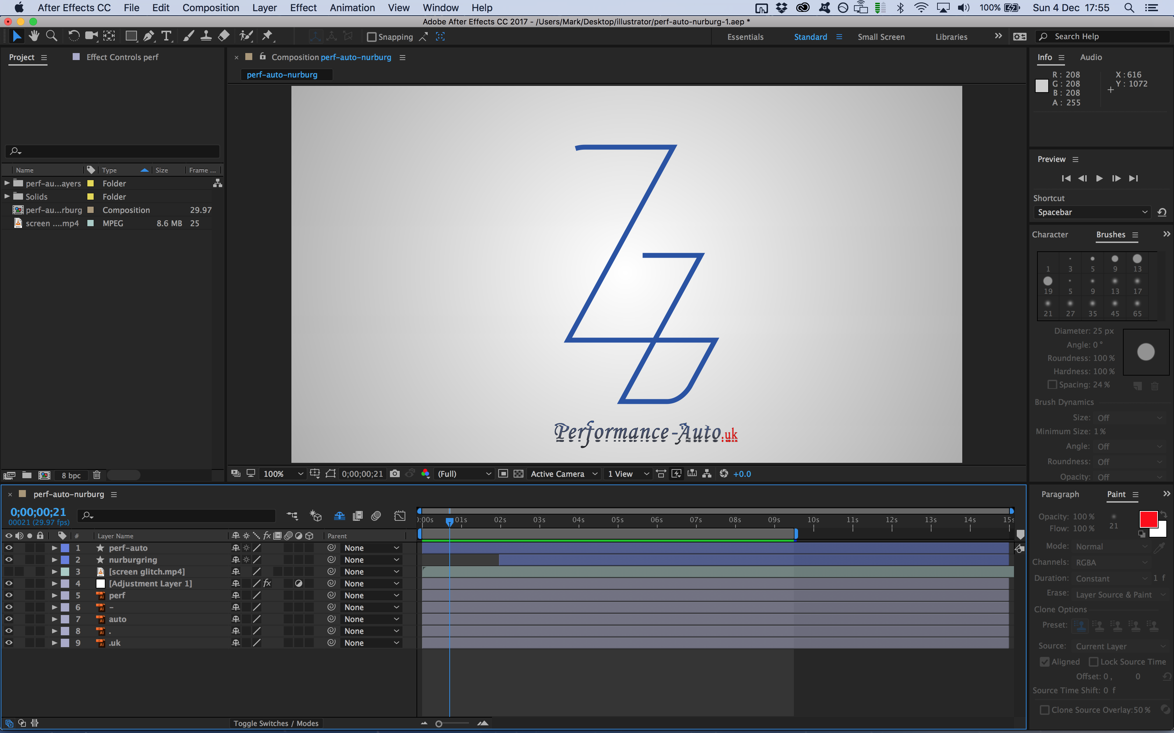
Task: Select the Hand tool
Action: click(x=34, y=36)
